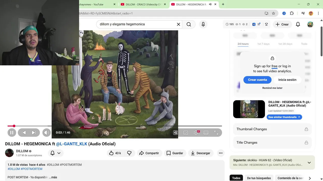Select the 24 hours analytics tab
This screenshot has width=323, height=181.
pos(243,44)
